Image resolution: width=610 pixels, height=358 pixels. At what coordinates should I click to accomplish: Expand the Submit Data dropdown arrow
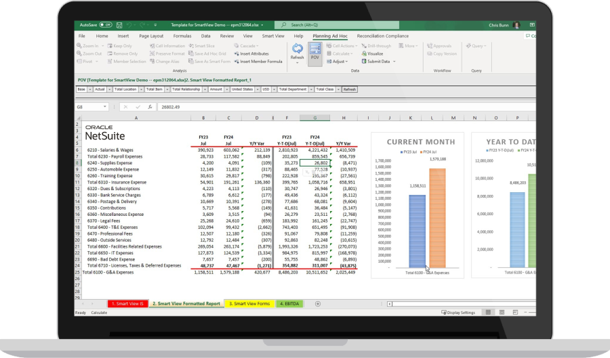394,62
